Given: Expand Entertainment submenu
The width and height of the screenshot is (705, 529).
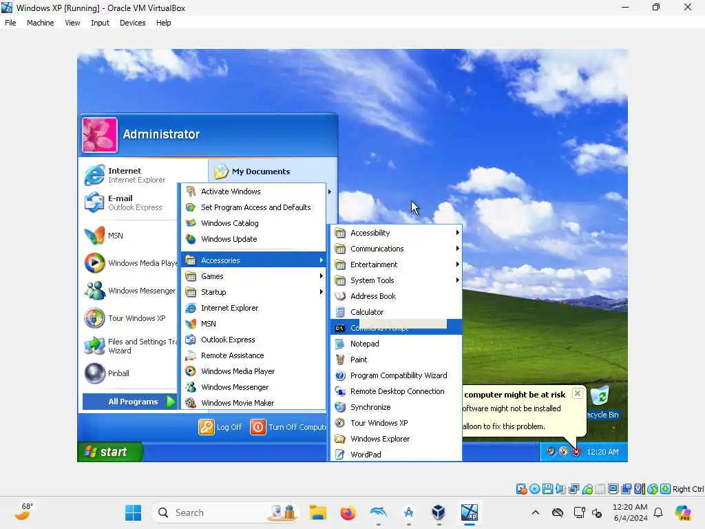Looking at the screenshot, I should [x=396, y=264].
